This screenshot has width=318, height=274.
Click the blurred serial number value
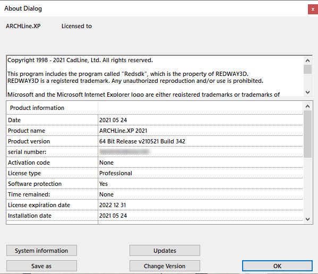click(x=124, y=152)
